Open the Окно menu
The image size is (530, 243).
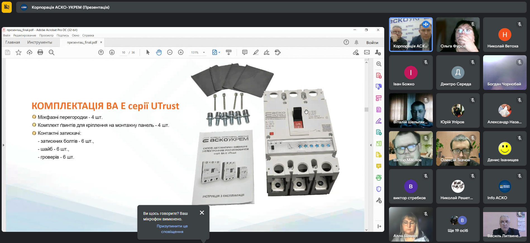tap(75, 35)
